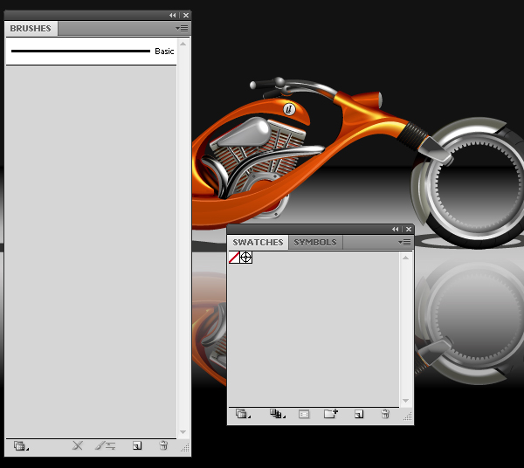Click Remove Brush Stroke icon
The width and height of the screenshot is (524, 468).
78,446
